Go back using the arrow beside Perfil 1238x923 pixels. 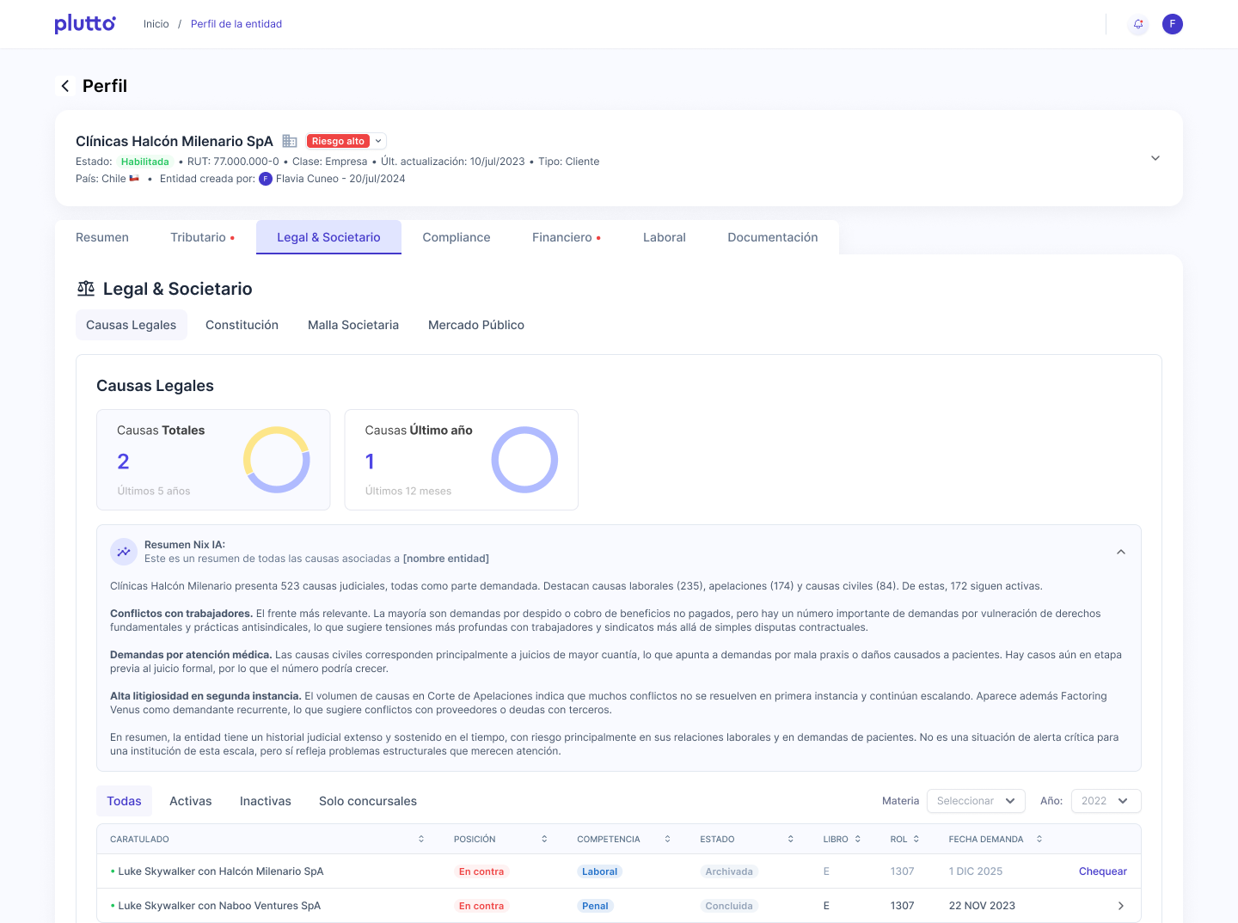pyautogui.click(x=65, y=86)
